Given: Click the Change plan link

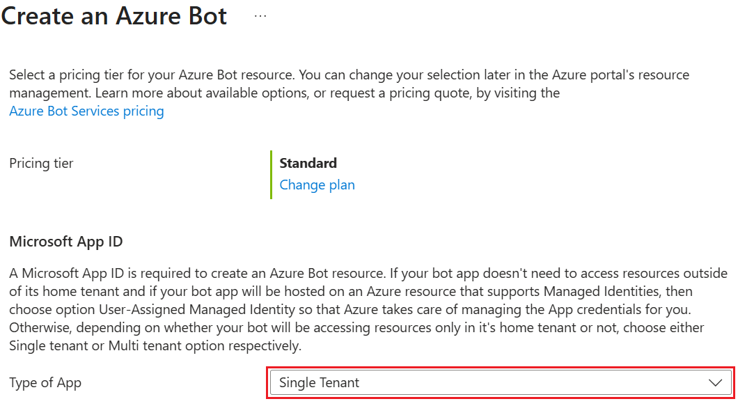Looking at the screenshot, I should pos(317,185).
